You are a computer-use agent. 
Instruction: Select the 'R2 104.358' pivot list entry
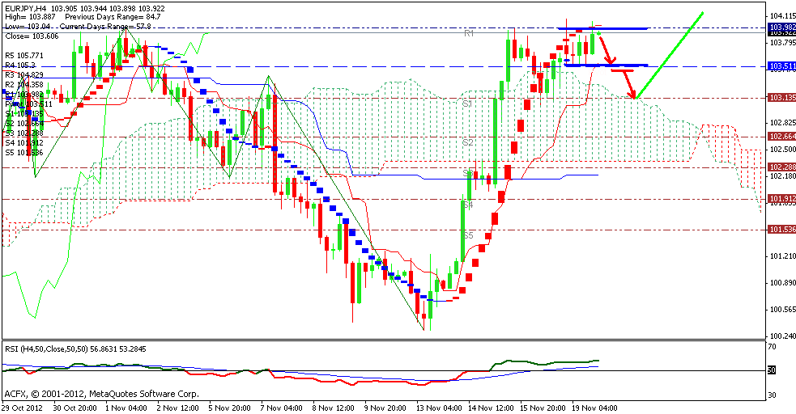tap(23, 85)
